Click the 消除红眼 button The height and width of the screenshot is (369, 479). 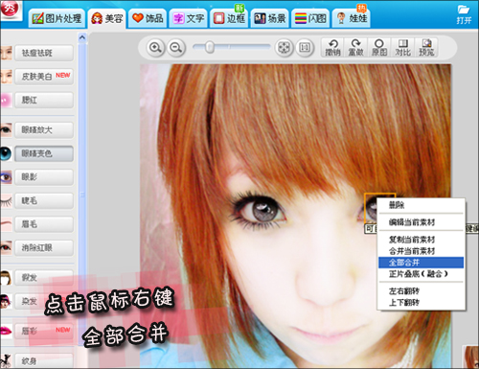(x=44, y=248)
